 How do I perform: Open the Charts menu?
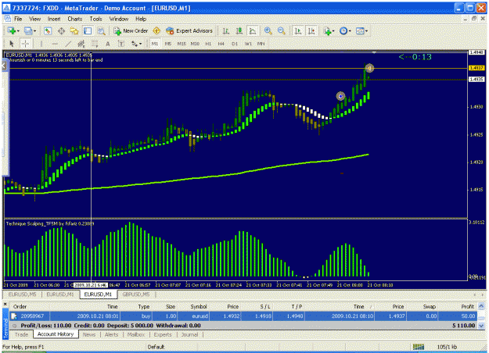[x=75, y=19]
